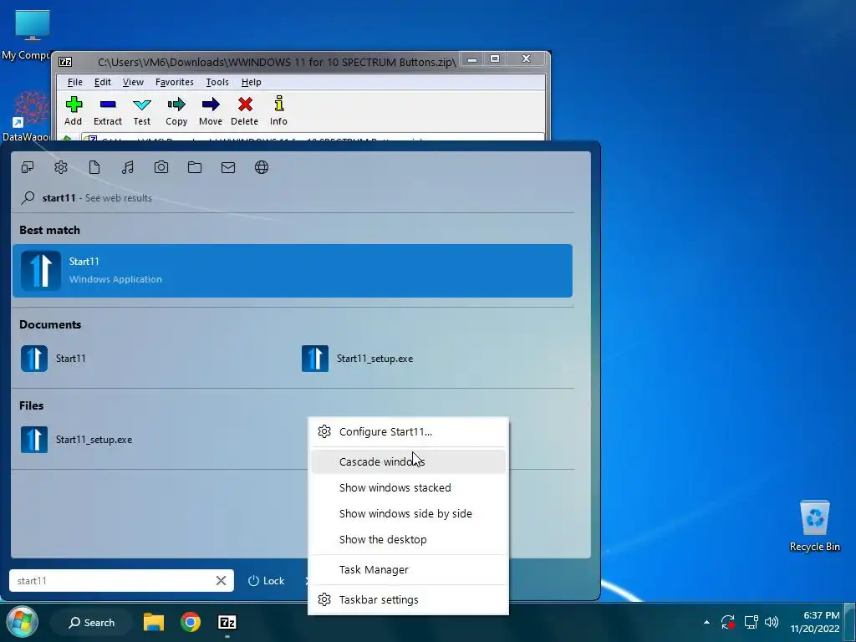
Task: Open File Explorer from the taskbar
Action: pyautogui.click(x=154, y=622)
